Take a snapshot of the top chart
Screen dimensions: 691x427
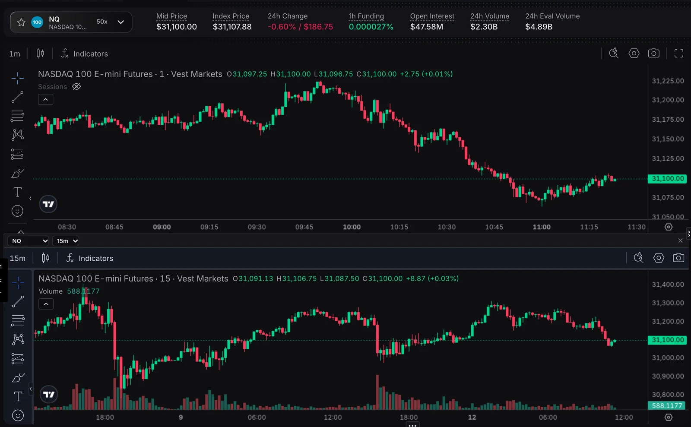click(654, 53)
